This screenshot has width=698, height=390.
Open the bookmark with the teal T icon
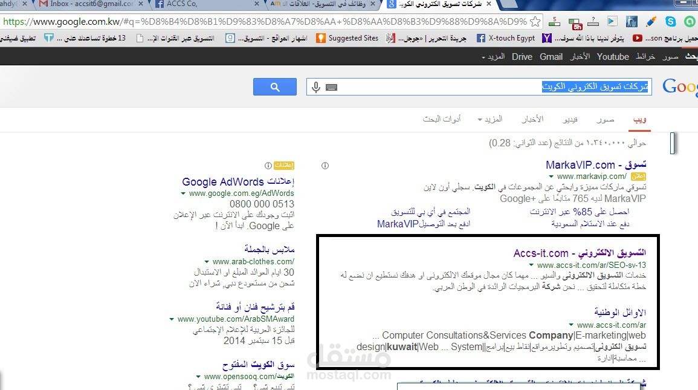click(x=85, y=38)
